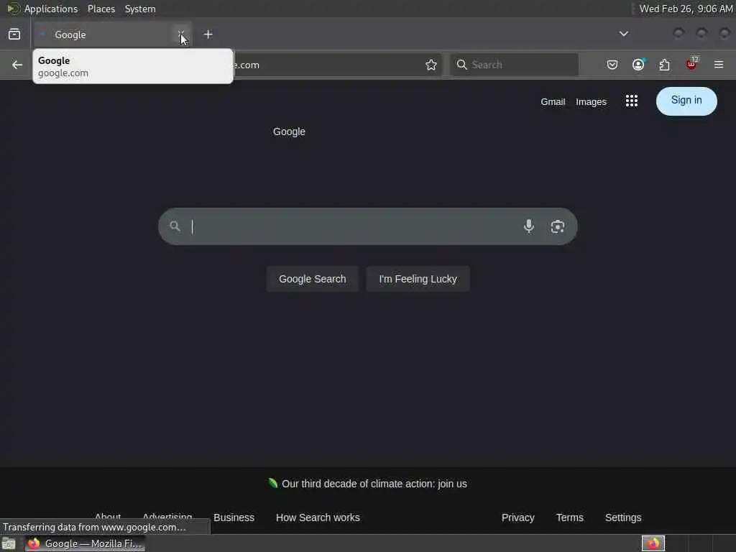736x552 pixels.
Task: Open the Firefox hamburger application menu
Action: click(x=719, y=65)
